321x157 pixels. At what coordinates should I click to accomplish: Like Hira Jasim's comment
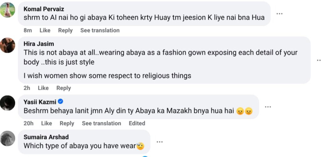click(43, 88)
